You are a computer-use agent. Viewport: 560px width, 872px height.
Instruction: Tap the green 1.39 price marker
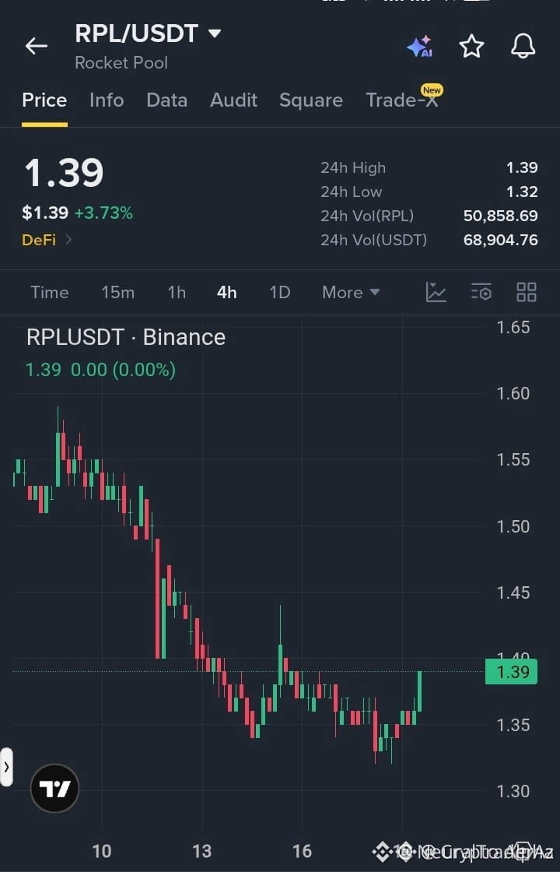511,672
